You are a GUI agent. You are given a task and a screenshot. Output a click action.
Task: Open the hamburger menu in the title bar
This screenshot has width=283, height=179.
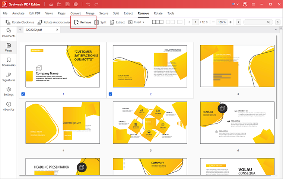click(x=254, y=4)
